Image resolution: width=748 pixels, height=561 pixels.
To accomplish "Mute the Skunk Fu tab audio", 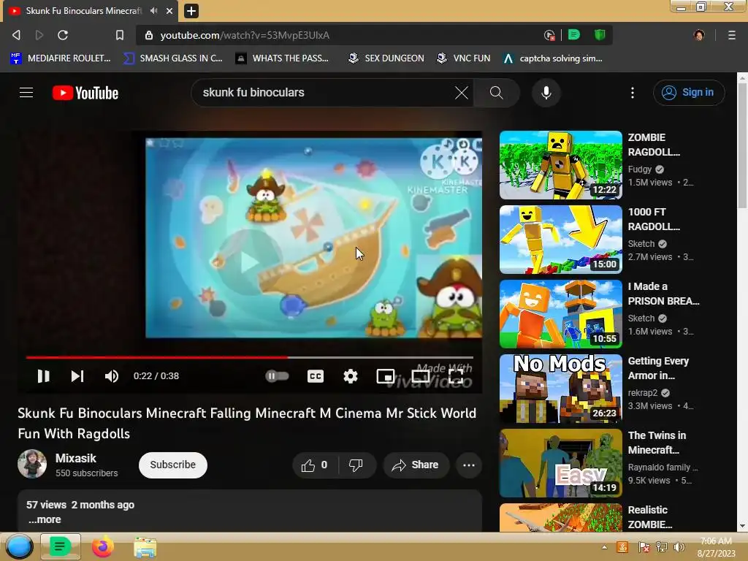I will click(153, 10).
